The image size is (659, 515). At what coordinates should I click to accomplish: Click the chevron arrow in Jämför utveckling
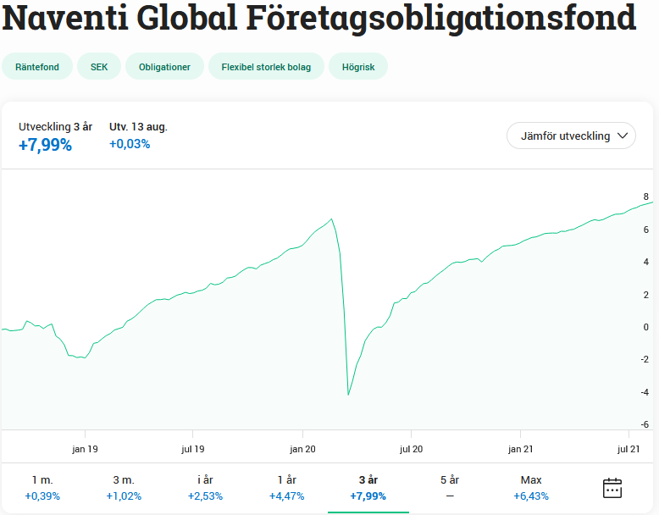[623, 136]
